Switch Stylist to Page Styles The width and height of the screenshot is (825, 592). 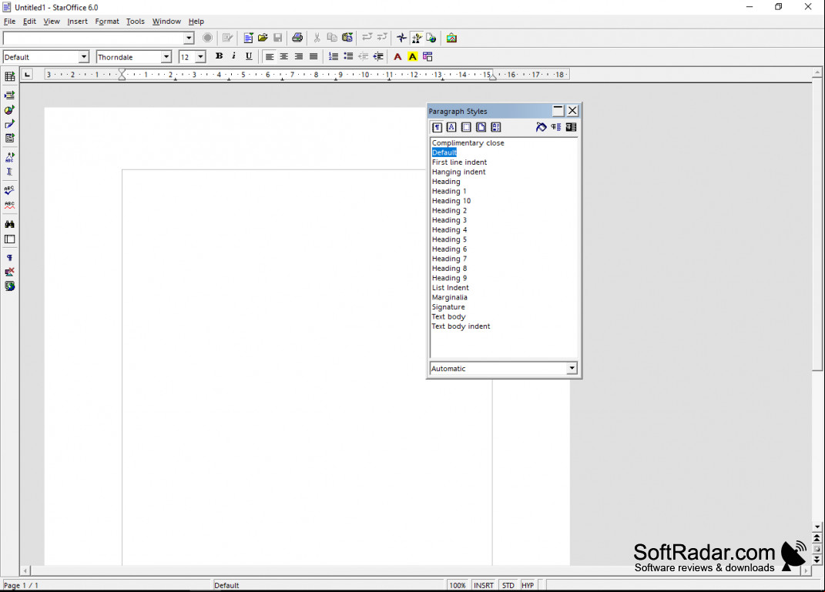(x=481, y=127)
